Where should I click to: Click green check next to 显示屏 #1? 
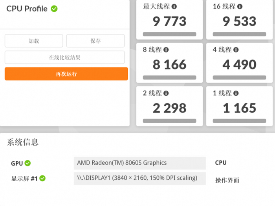pyautogui.click(x=42, y=179)
